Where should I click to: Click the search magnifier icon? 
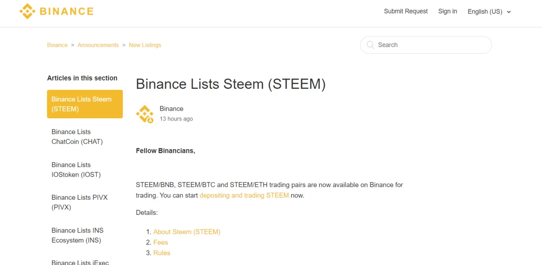(371, 45)
